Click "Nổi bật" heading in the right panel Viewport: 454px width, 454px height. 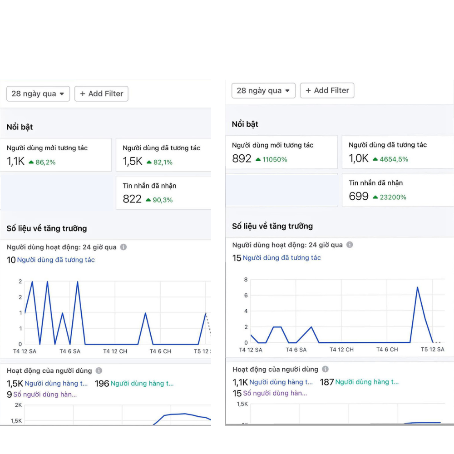point(245,124)
